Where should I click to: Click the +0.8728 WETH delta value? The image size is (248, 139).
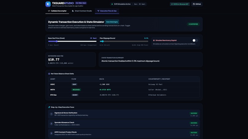[105, 90]
